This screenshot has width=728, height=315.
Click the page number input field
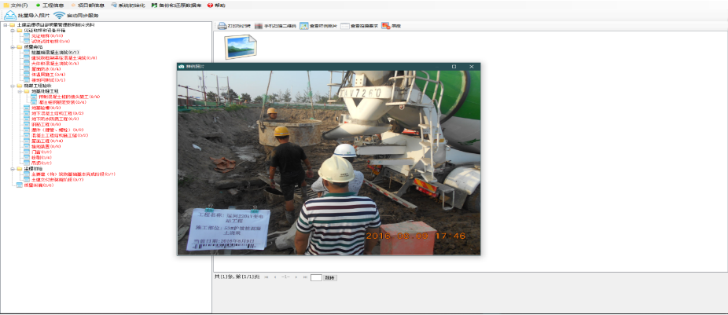pos(316,277)
